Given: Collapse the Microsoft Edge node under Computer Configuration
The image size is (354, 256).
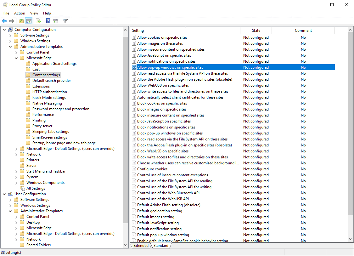Looking at the screenshot, I should tap(16, 58).
